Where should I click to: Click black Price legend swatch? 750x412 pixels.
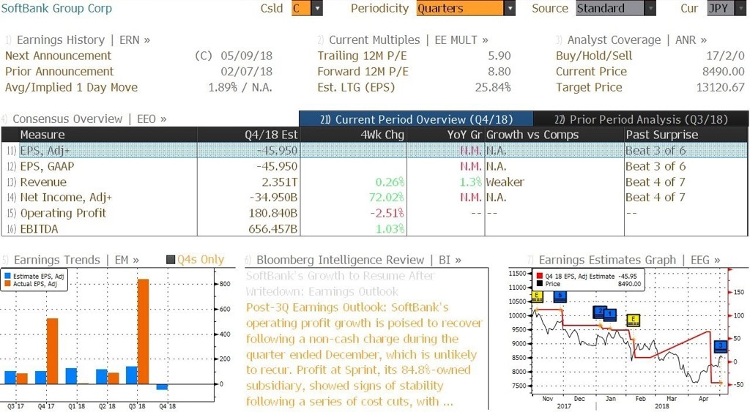point(539,284)
